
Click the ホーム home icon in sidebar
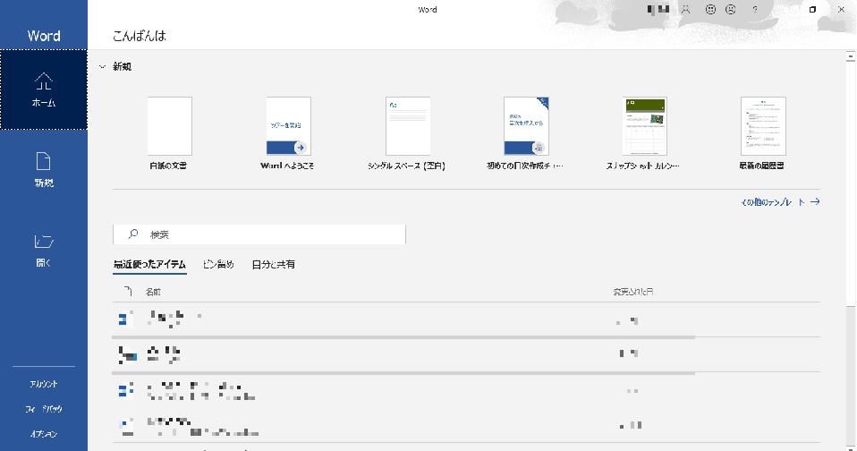pyautogui.click(x=44, y=82)
